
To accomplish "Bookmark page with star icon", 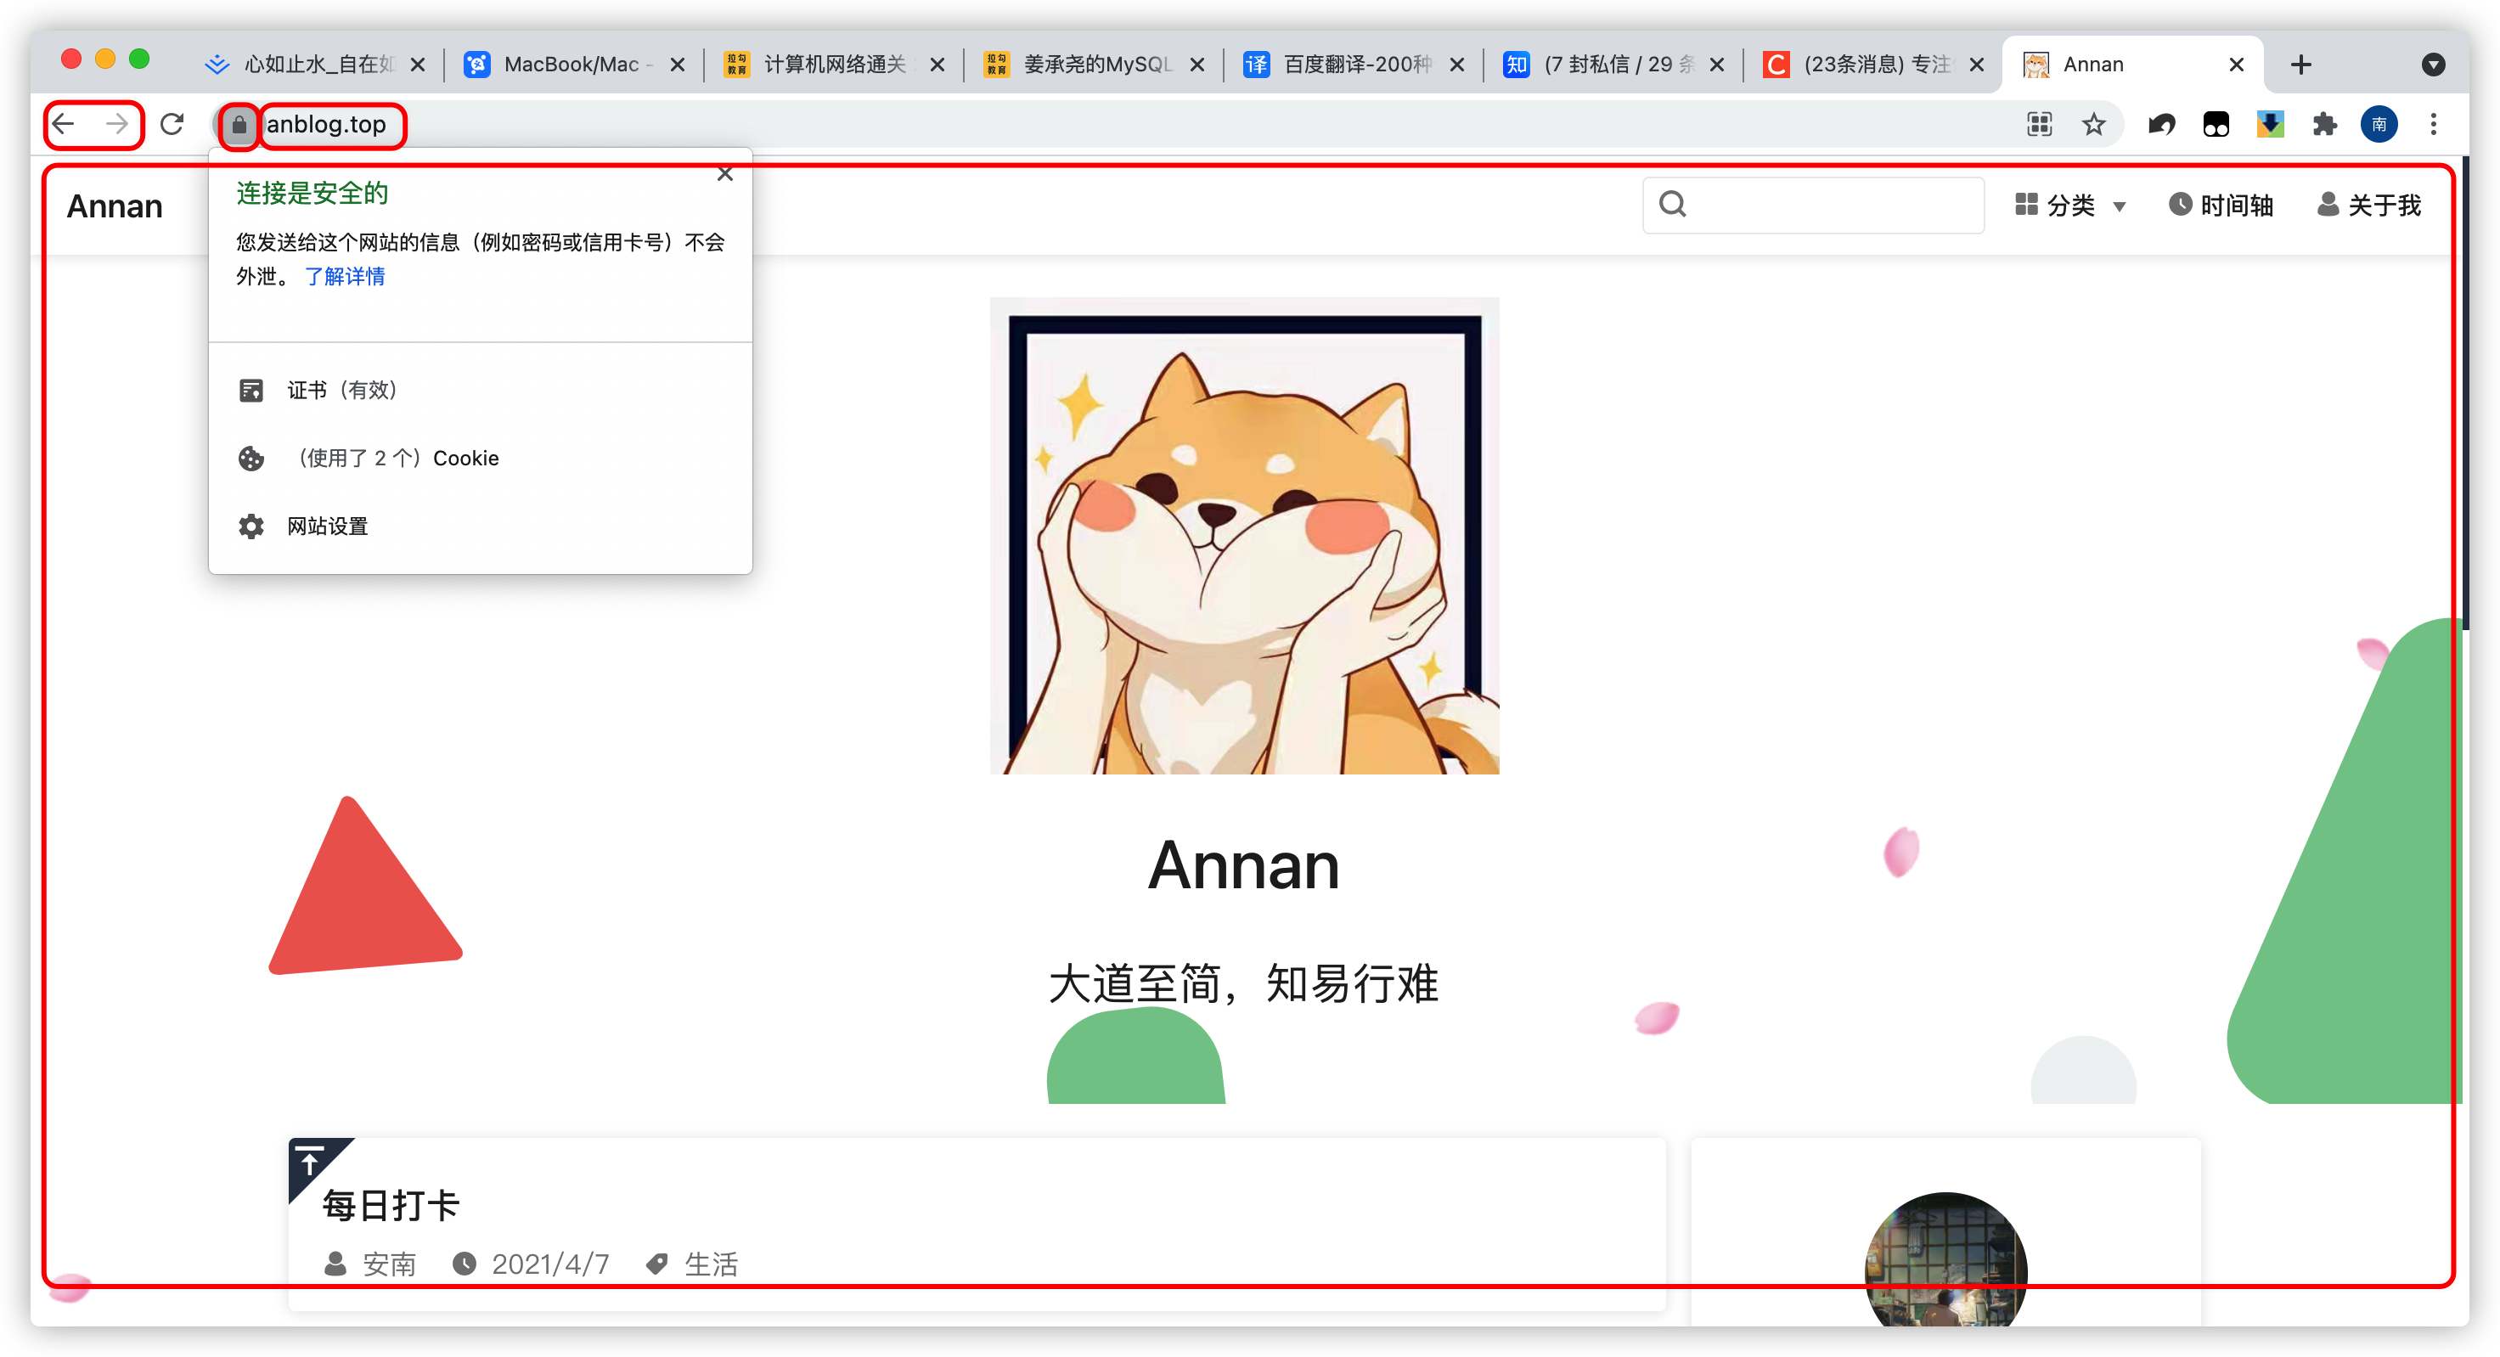I will click(2093, 124).
